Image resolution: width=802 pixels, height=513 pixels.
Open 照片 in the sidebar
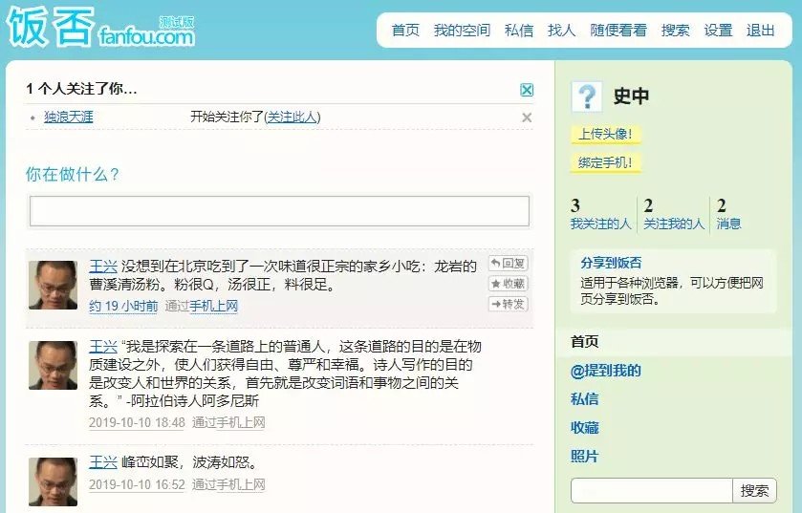pyautogui.click(x=585, y=457)
